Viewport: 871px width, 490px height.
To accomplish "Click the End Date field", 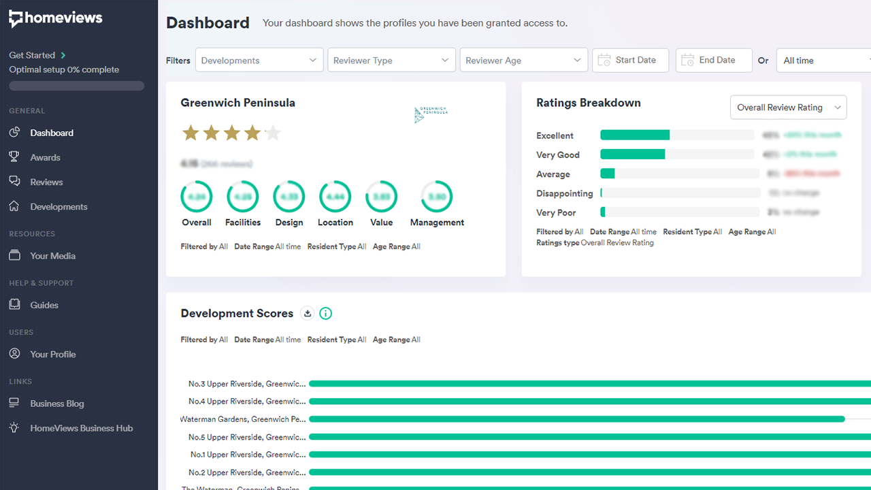I will tap(714, 60).
